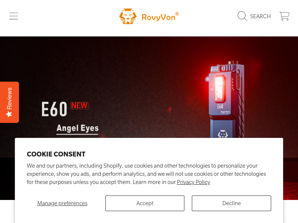Click the glowing red flashlight light
Image resolution: width=298 pixels, height=223 pixels.
[220, 88]
